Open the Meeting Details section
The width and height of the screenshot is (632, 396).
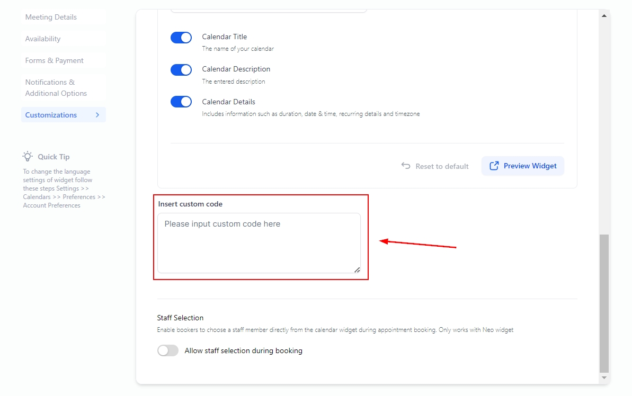coord(51,17)
